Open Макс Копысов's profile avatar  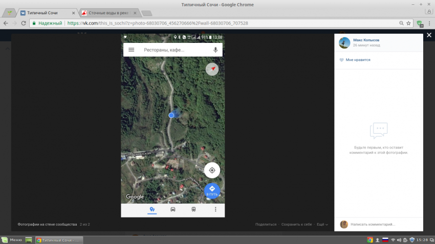344,43
